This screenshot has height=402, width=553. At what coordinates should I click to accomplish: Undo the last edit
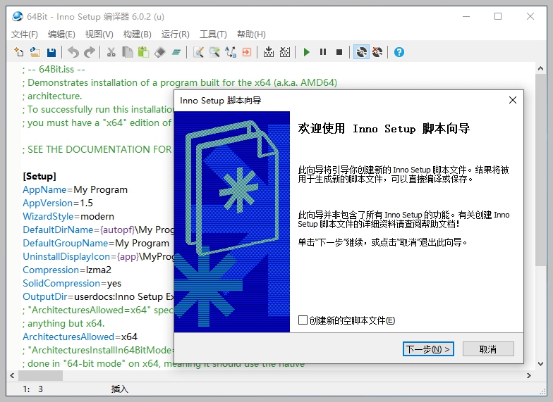tap(73, 52)
